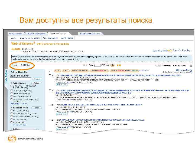The height and width of the screenshot is (146, 195).
Task: Select the Web of Science tab
Action: [58, 34]
